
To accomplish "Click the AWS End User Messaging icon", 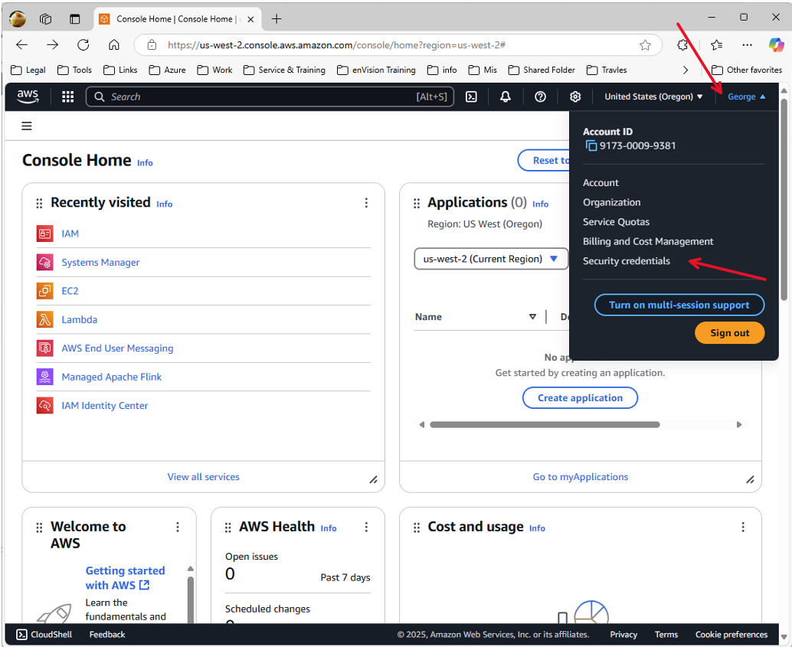I will pyautogui.click(x=45, y=348).
